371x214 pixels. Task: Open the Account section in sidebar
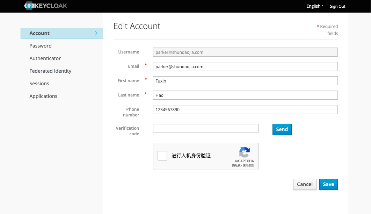61,33
